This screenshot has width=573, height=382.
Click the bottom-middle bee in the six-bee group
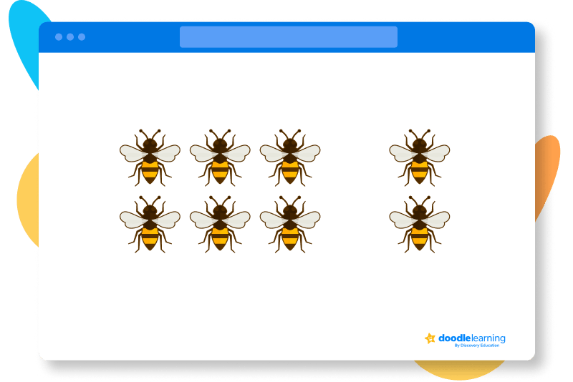click(220, 223)
